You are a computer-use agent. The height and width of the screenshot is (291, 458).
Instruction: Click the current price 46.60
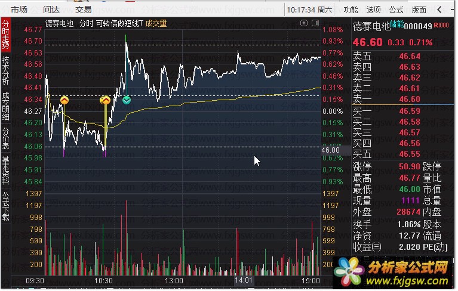[367, 42]
